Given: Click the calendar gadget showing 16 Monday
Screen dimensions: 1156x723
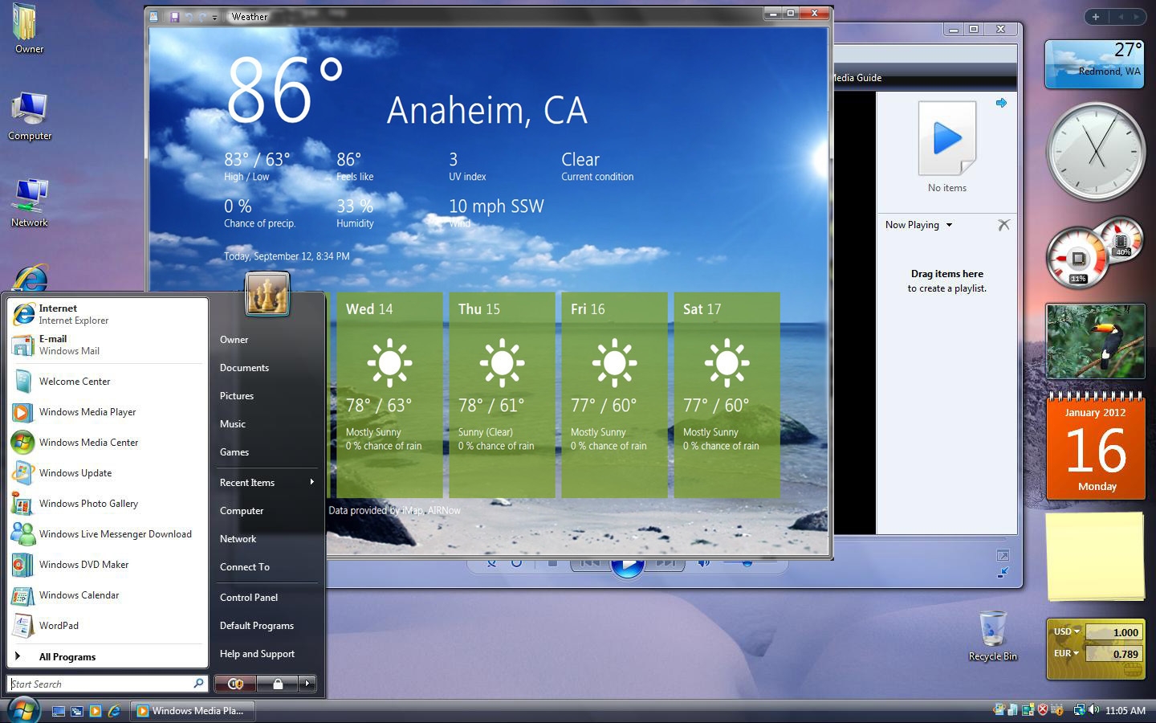Looking at the screenshot, I should coord(1096,445).
